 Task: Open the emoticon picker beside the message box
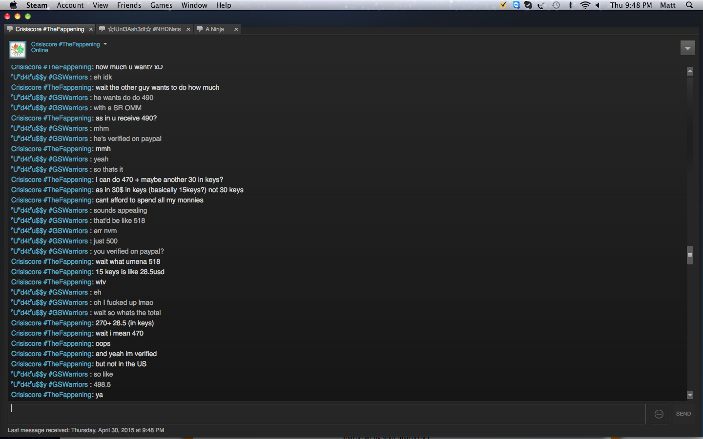pos(659,414)
